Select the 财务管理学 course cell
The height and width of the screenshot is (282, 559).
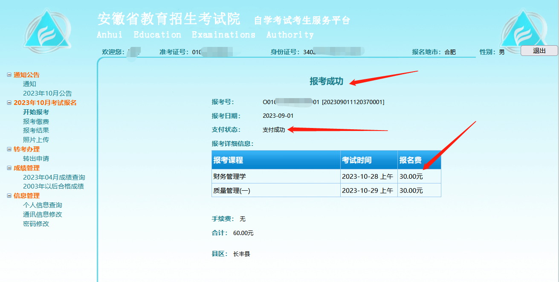pos(276,176)
